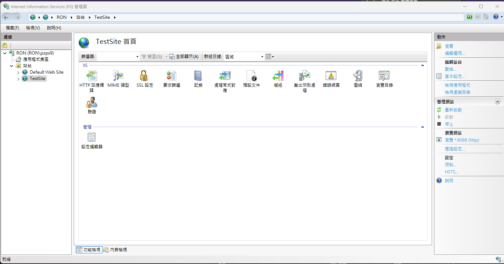Click RON segment in address breadcrumb
The height and width of the screenshot is (264, 504).
pyautogui.click(x=62, y=17)
